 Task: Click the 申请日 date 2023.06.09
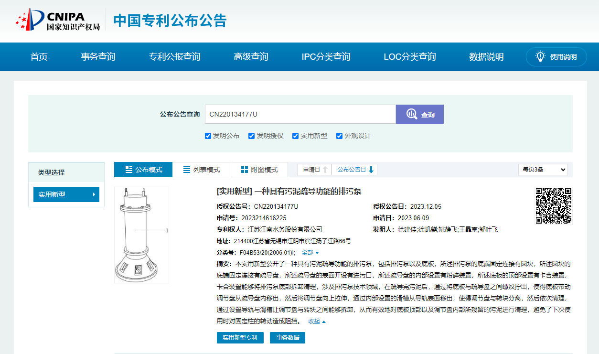[x=414, y=218]
